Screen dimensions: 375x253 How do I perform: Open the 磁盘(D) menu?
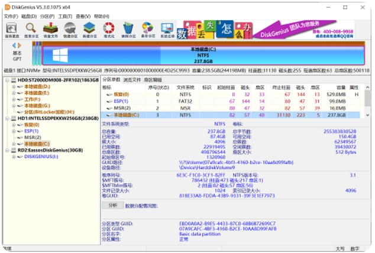tap(29, 16)
